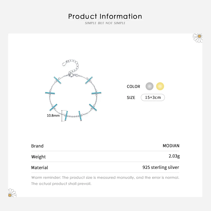Click the Material row label
The width and height of the screenshot is (211, 211).
point(40,167)
